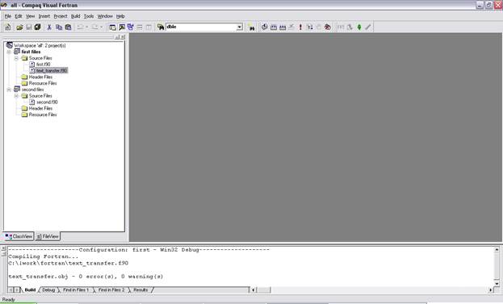Click the Search icon right of find box

point(252,27)
